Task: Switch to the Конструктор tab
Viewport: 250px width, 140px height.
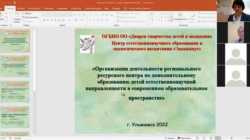Action: click(x=34, y=9)
